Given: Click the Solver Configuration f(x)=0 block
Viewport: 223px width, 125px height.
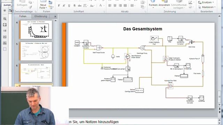Looking at the screenshot, I should point(139,90).
